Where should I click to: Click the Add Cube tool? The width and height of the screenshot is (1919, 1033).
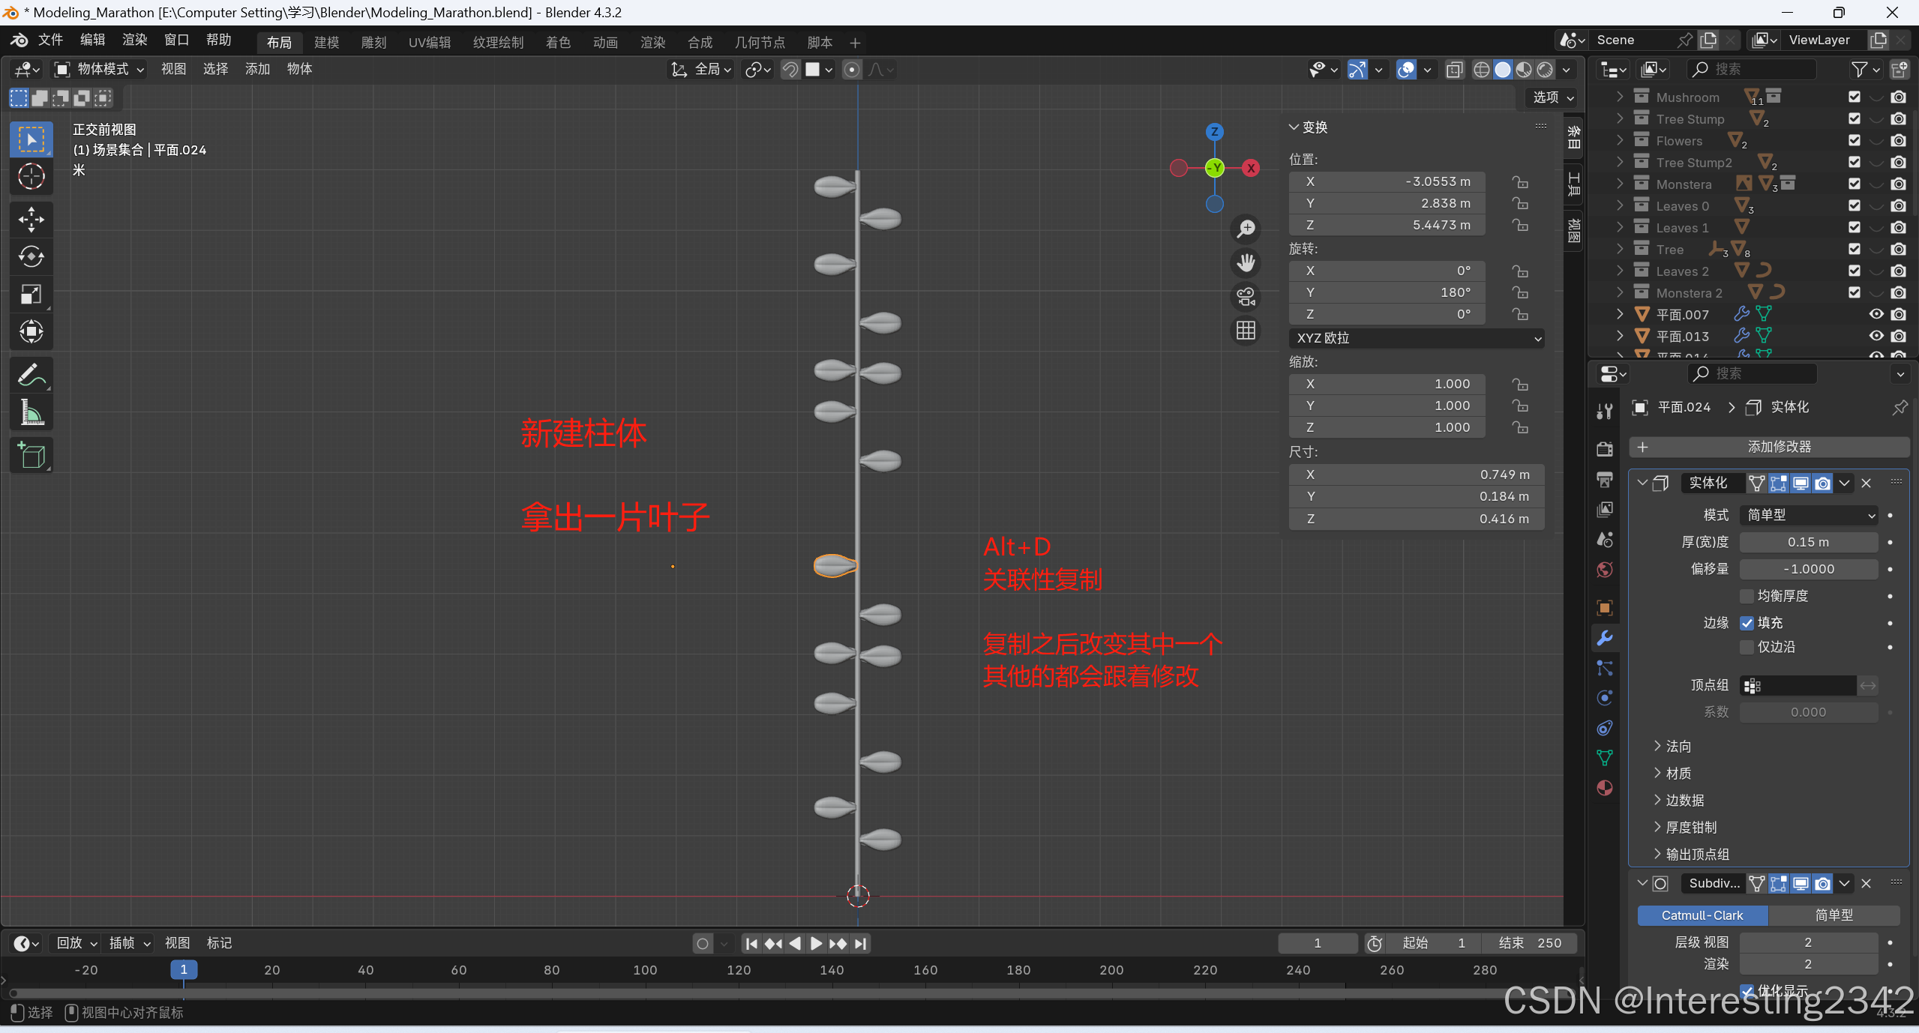(31, 455)
